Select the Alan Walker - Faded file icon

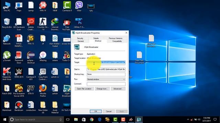click(x=55, y=41)
